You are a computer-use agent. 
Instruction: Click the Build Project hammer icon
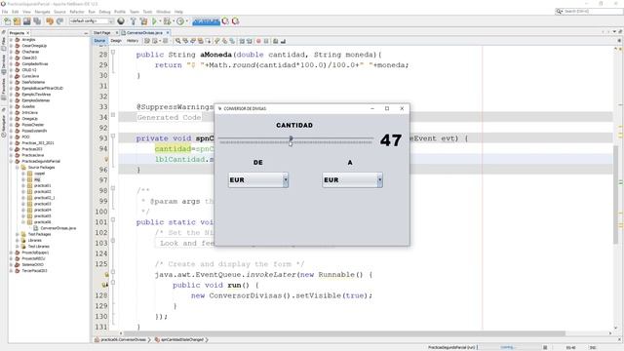tap(134, 21)
